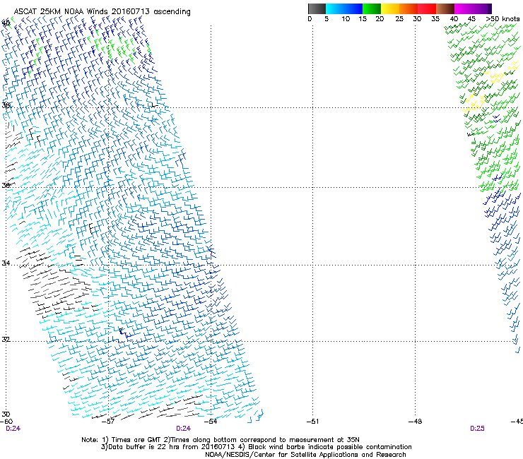The image size is (523, 459).
Task: Click the "25" knots legend label
Action: (x=399, y=19)
